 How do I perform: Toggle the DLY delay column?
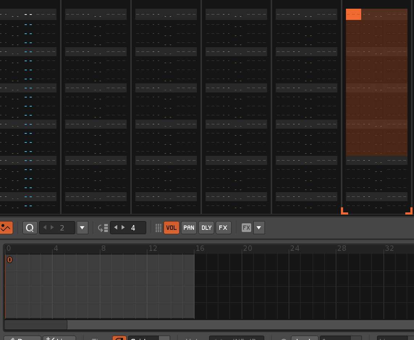206,228
